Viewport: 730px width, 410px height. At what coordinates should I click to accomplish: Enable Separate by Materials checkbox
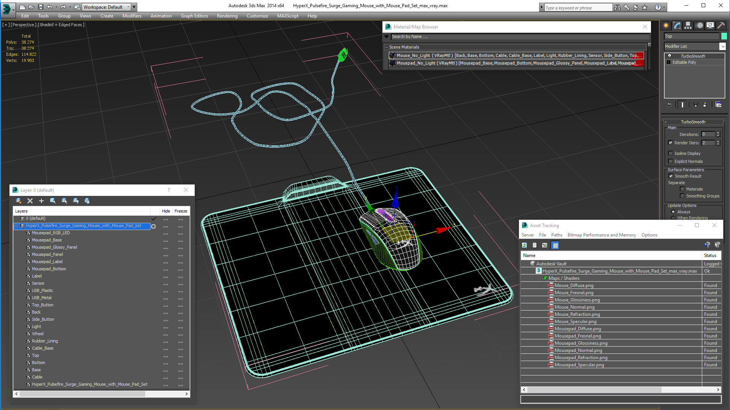[682, 189]
